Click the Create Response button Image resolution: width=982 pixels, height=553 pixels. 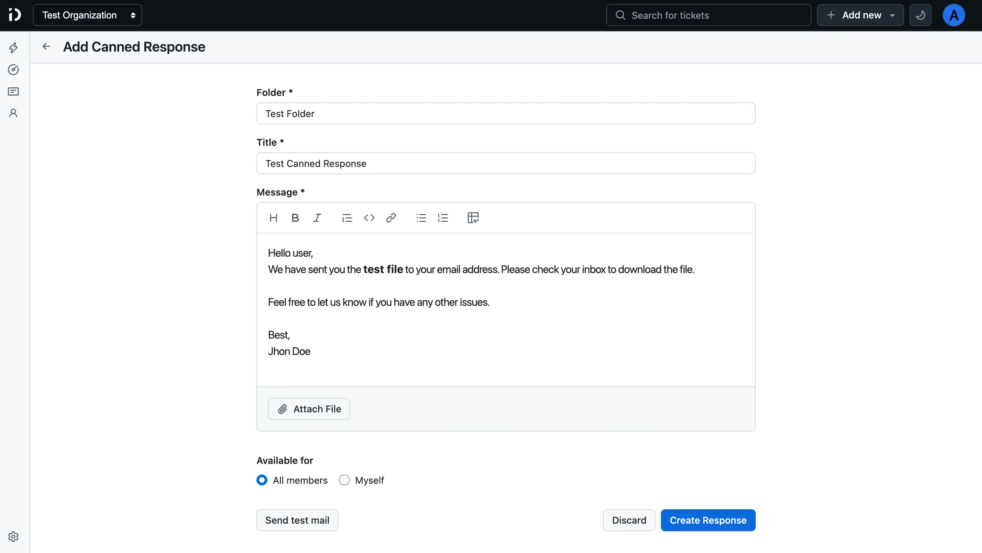(x=708, y=520)
